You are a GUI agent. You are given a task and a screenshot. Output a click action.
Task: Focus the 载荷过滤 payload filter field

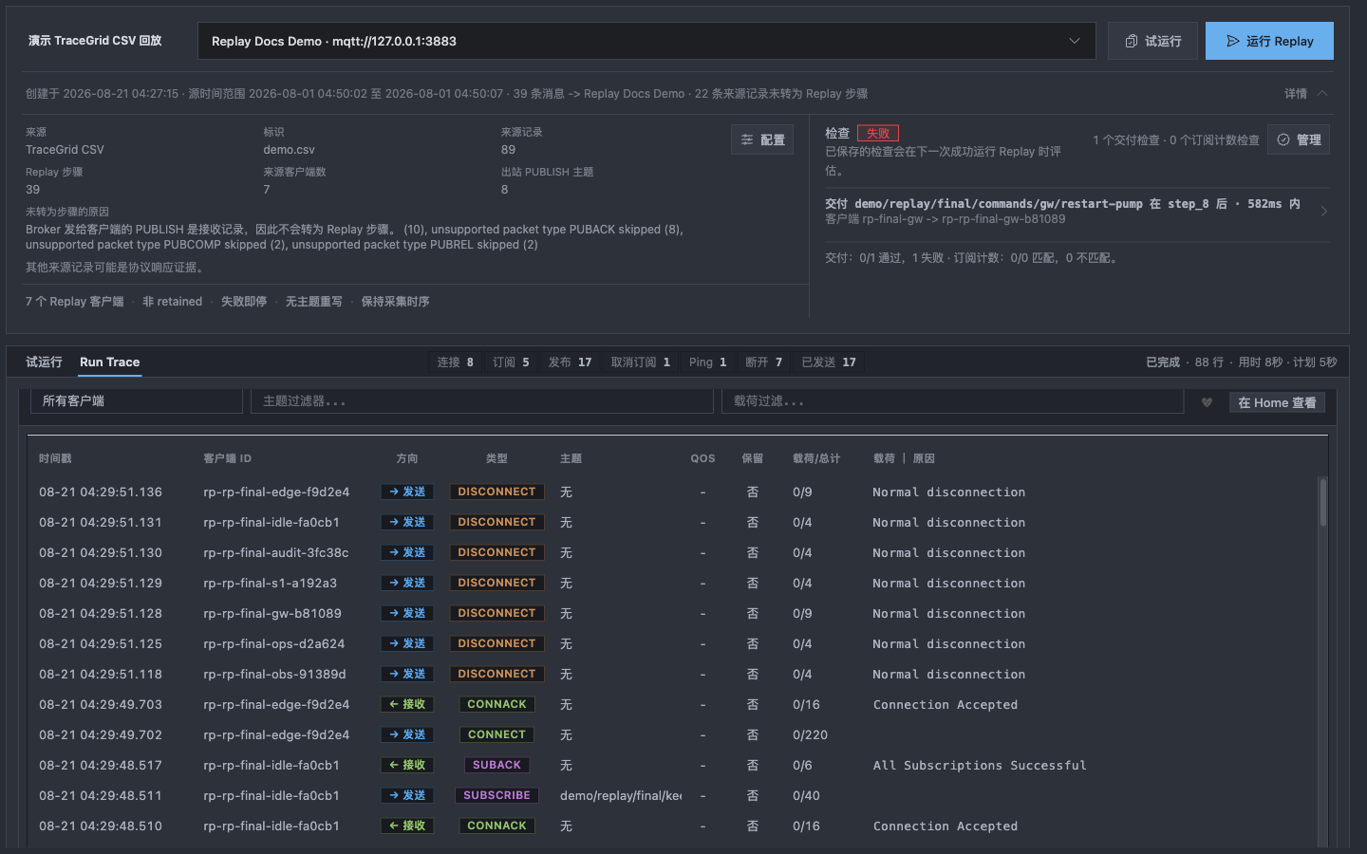tap(952, 401)
